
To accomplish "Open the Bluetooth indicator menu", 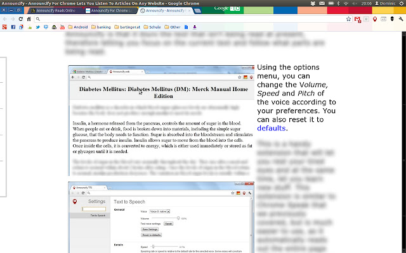I will click(338, 3).
